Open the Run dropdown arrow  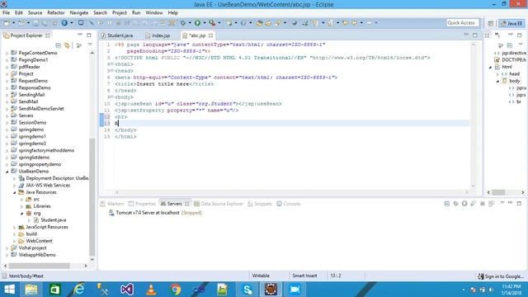pos(205,23)
